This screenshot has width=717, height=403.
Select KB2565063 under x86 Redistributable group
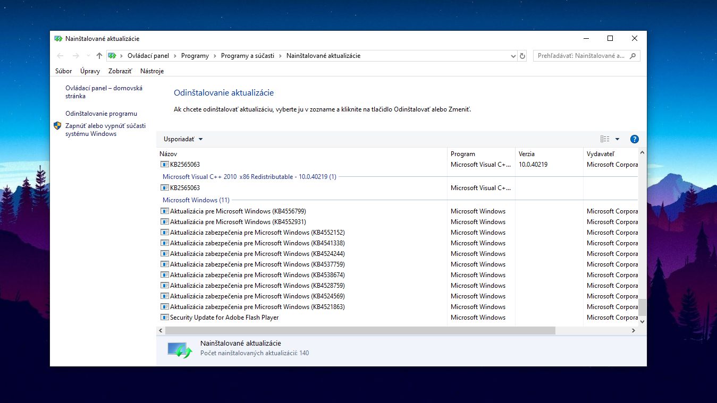(398, 188)
